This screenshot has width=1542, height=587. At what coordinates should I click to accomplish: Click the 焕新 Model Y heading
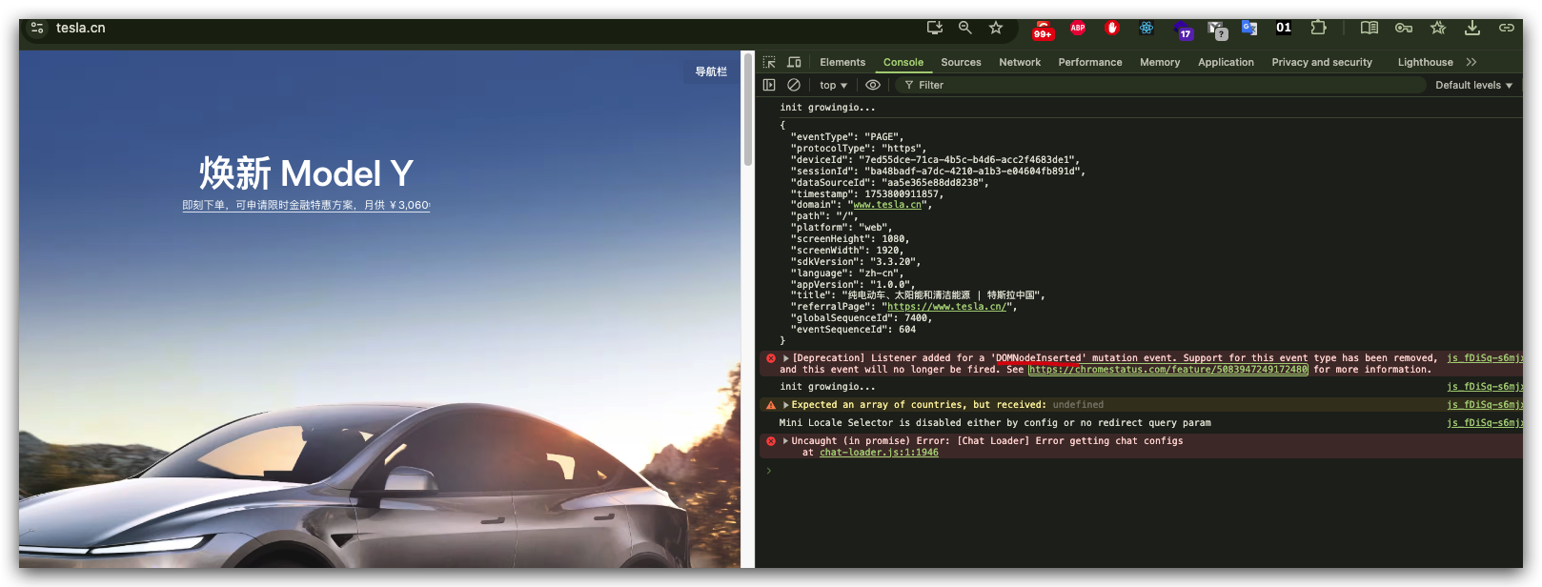(306, 173)
